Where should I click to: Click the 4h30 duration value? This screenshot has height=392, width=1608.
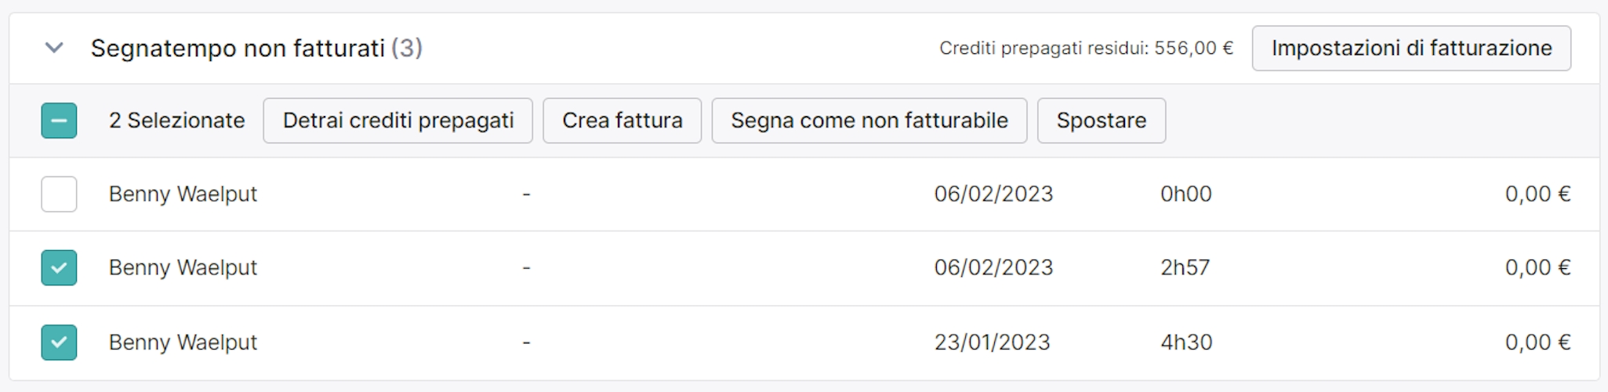pyautogui.click(x=1186, y=343)
